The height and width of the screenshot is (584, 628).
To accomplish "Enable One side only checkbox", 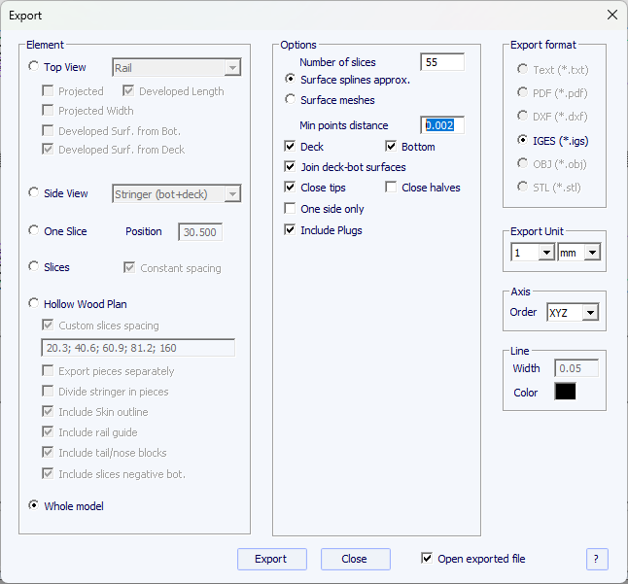I will pos(290,209).
